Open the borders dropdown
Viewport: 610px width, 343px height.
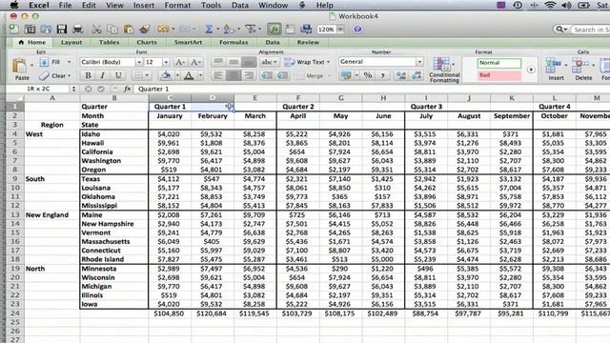pos(147,75)
